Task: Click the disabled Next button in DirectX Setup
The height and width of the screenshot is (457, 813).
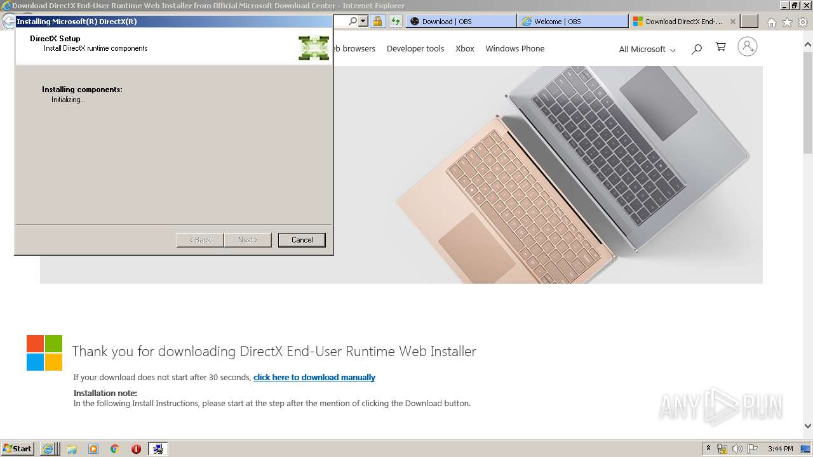Action: pos(248,240)
